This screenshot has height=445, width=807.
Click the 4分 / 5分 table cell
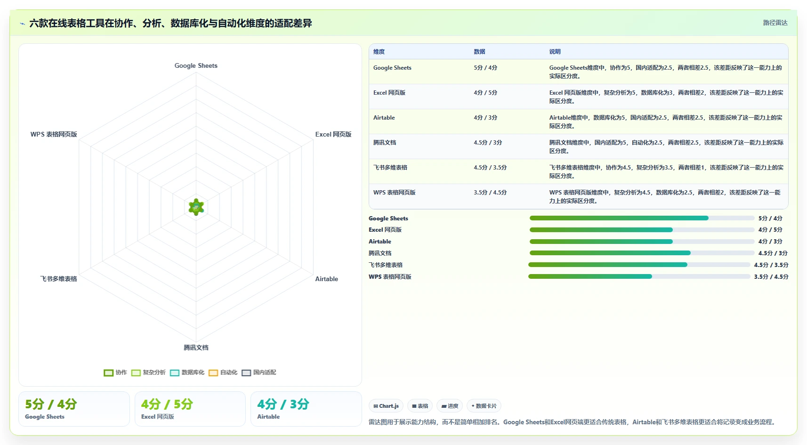tap(485, 93)
